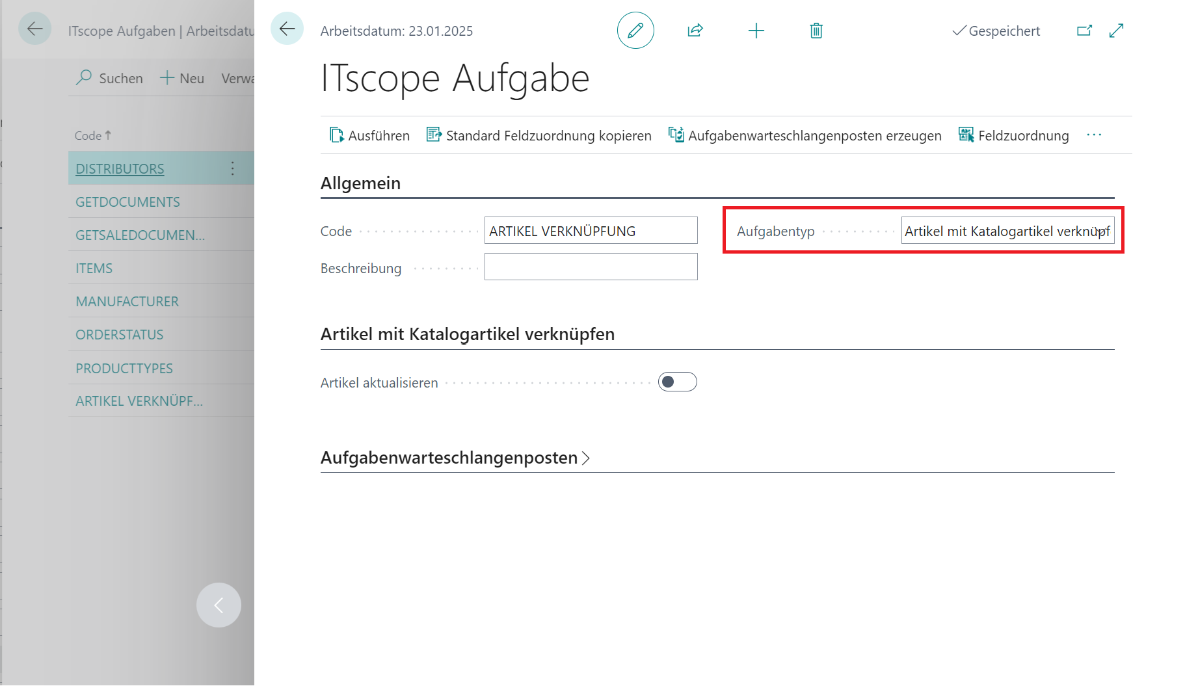Viewport: 1198px width, 686px height.
Task: Create a new record with the plus icon
Action: click(756, 30)
